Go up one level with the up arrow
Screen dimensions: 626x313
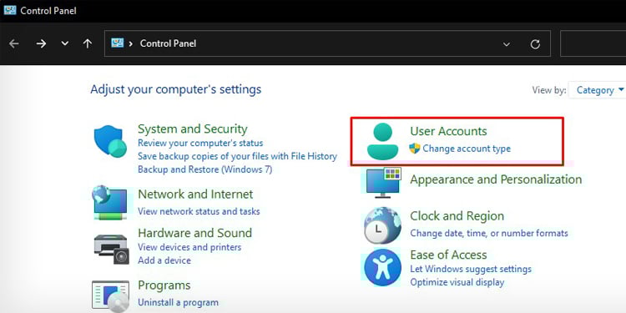point(88,43)
